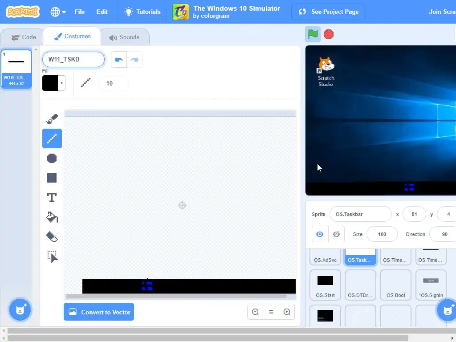Select the Line tool

pos(52,138)
